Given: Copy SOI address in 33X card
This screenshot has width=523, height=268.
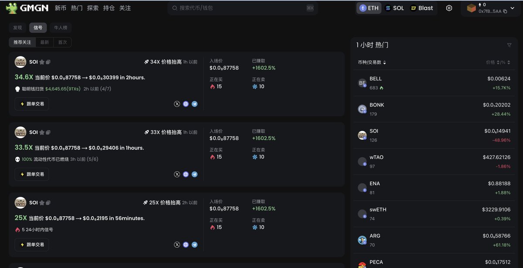Looking at the screenshot, I should coord(48,132).
